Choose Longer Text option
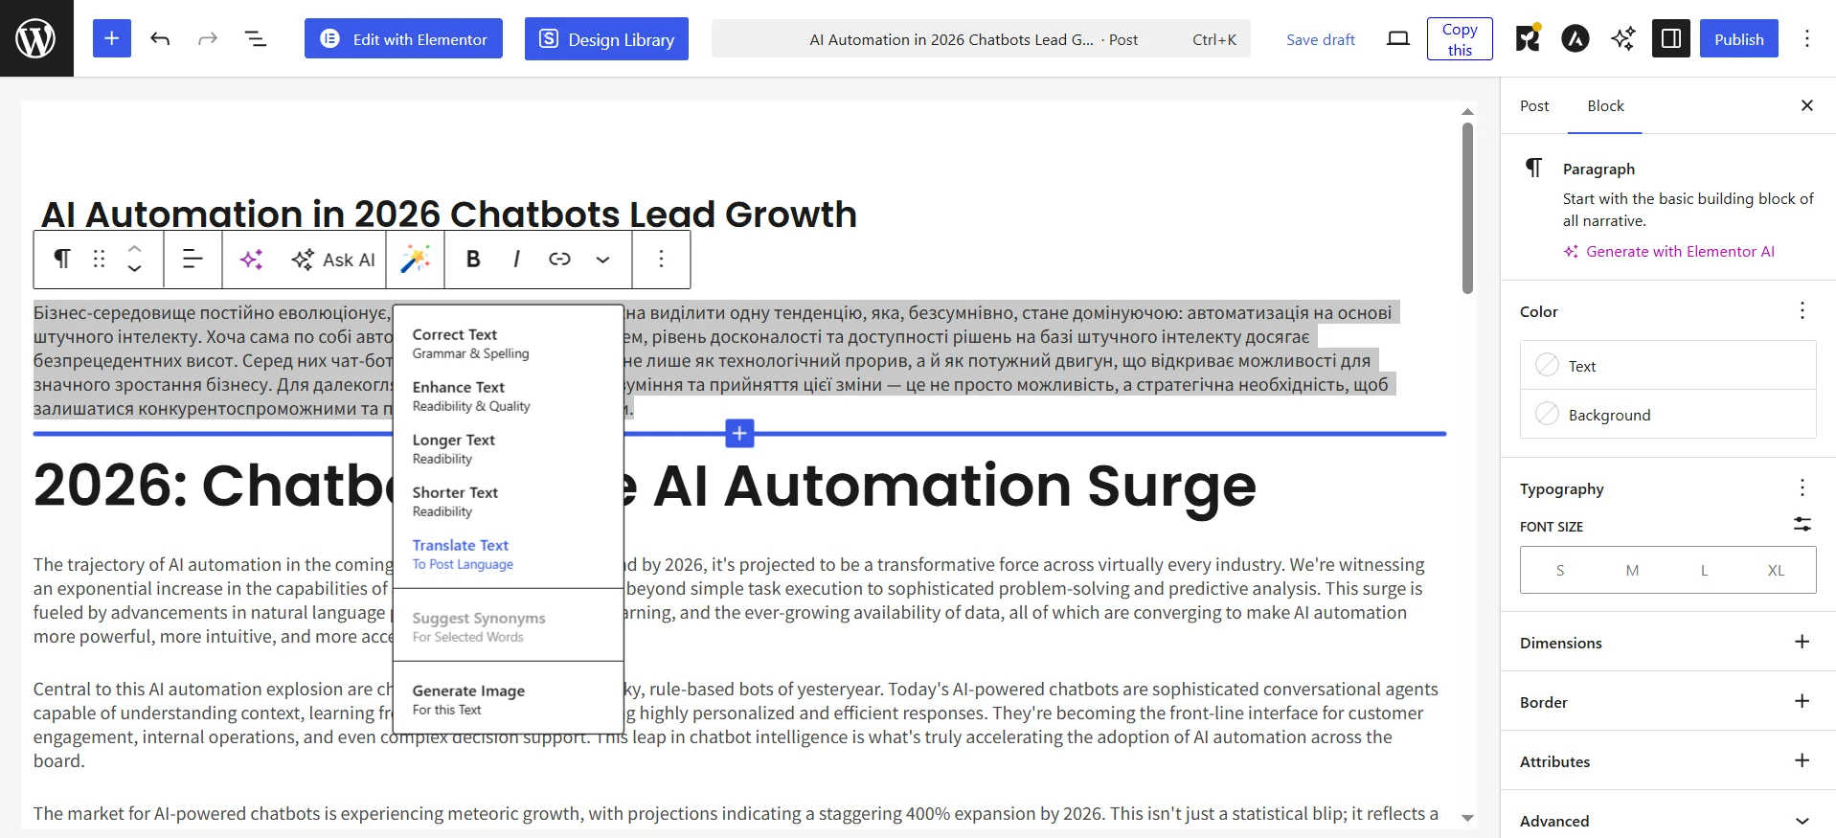The width and height of the screenshot is (1836, 838). pyautogui.click(x=509, y=448)
